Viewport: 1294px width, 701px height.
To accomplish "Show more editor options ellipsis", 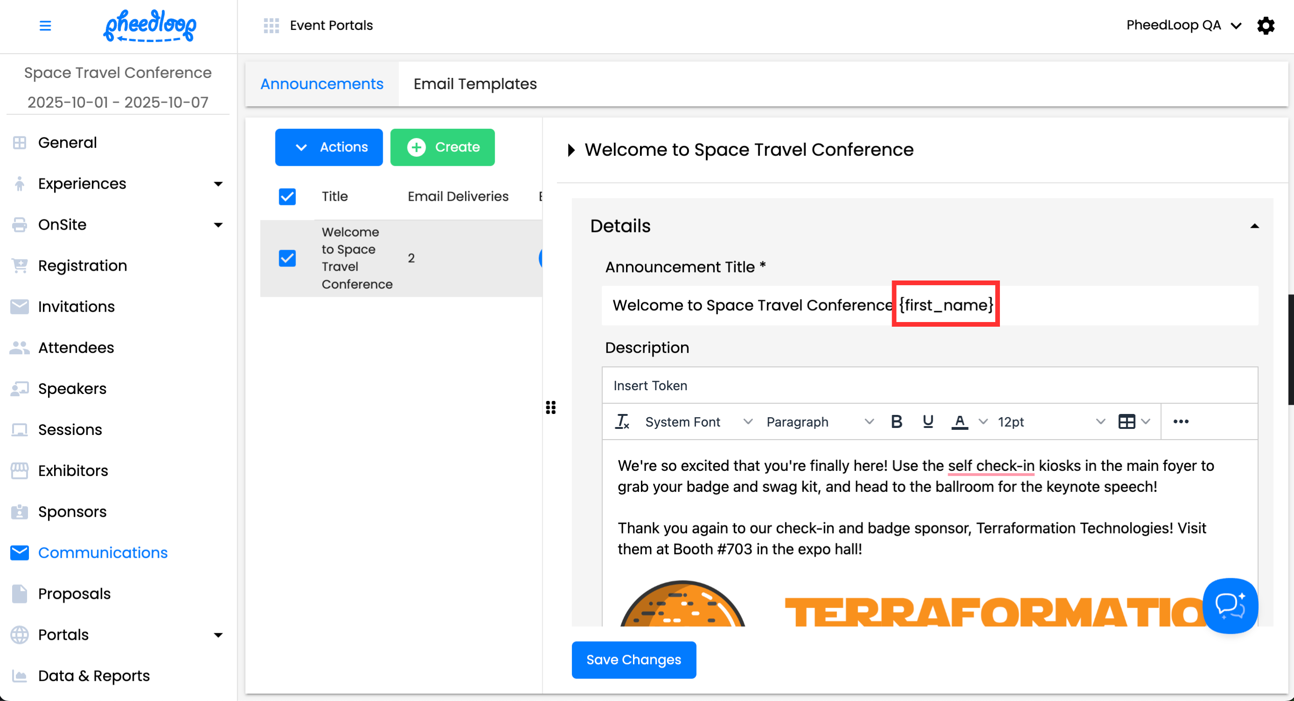I will click(x=1181, y=422).
